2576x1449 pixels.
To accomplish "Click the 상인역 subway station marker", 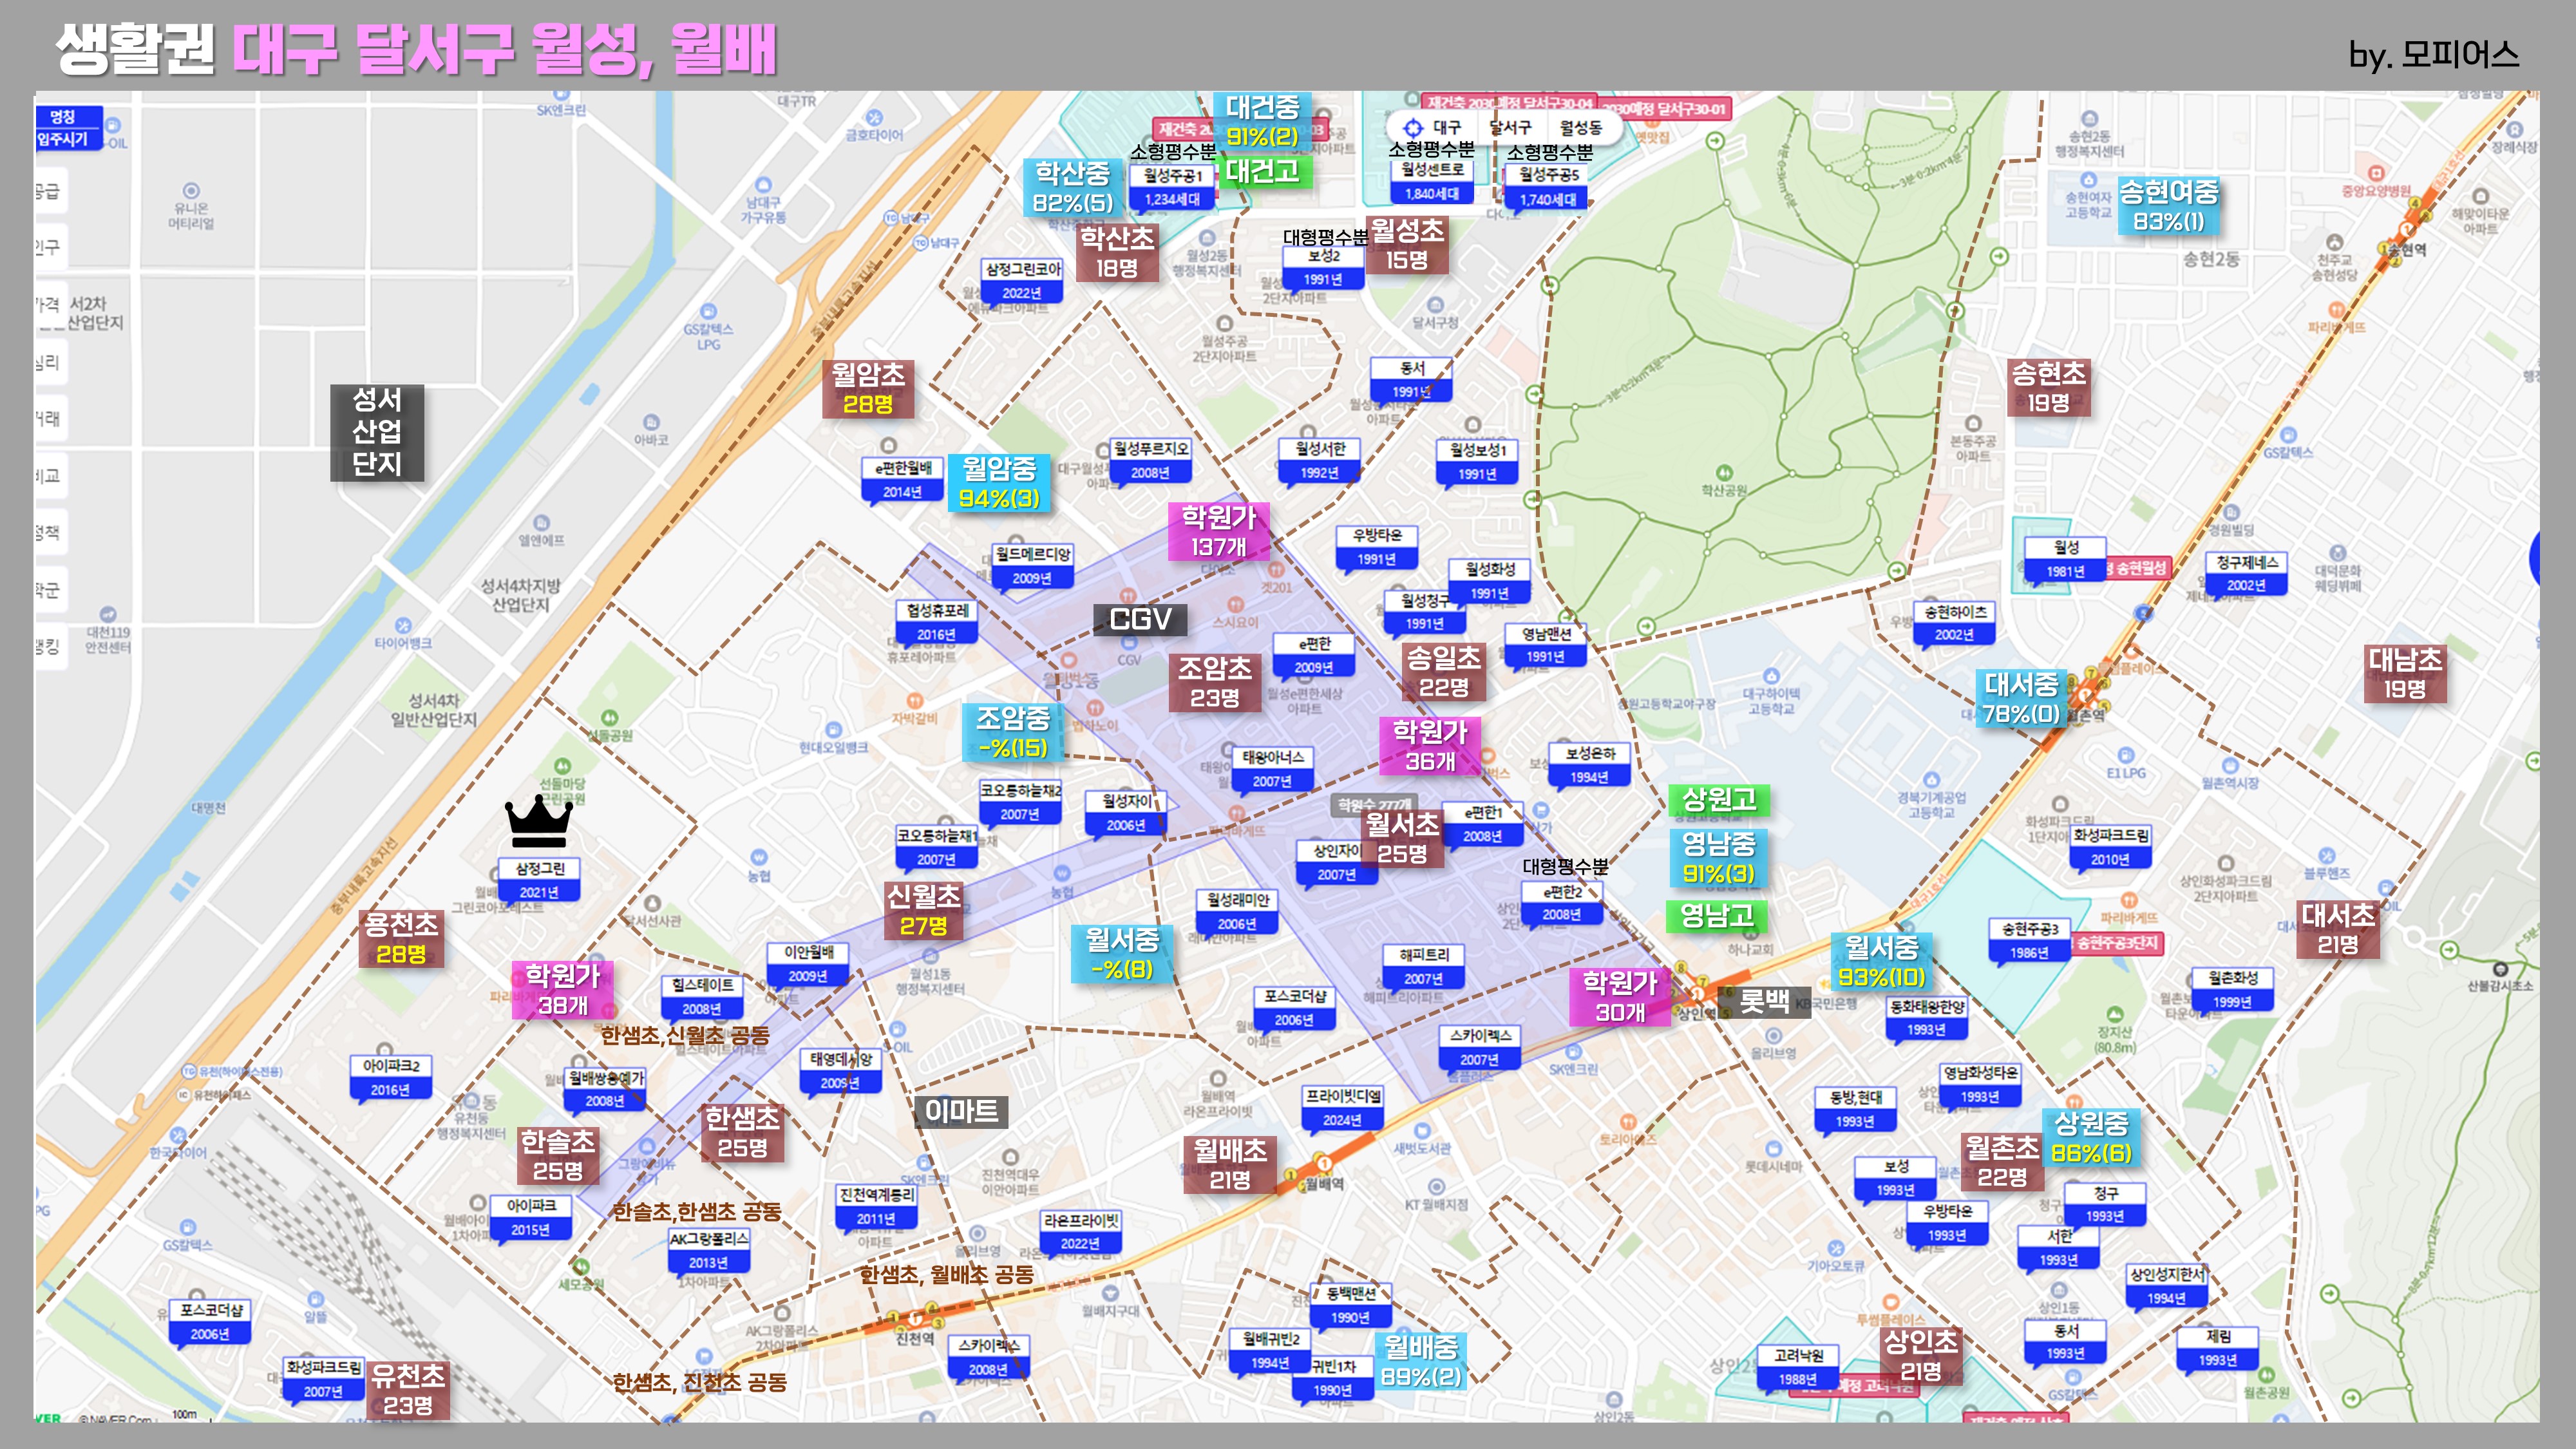I will coord(1697,995).
